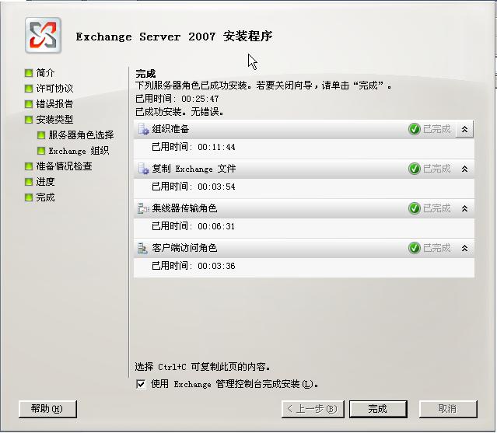Click green square beside 安装类型 step
This screenshot has width=497, height=433.
coord(29,120)
